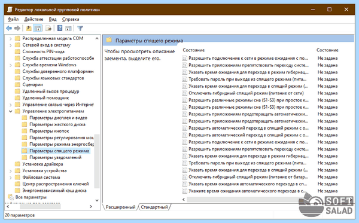Select Службы языковых стандартов folder
Viewport: 359px width, 223px height.
(53, 78)
